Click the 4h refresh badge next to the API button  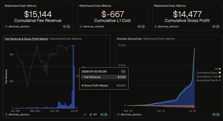(x=104, y=114)
